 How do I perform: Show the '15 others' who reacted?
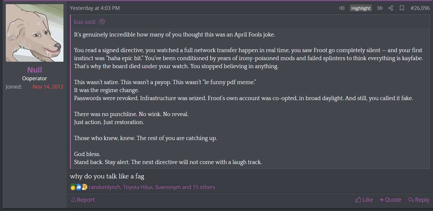coord(204,187)
